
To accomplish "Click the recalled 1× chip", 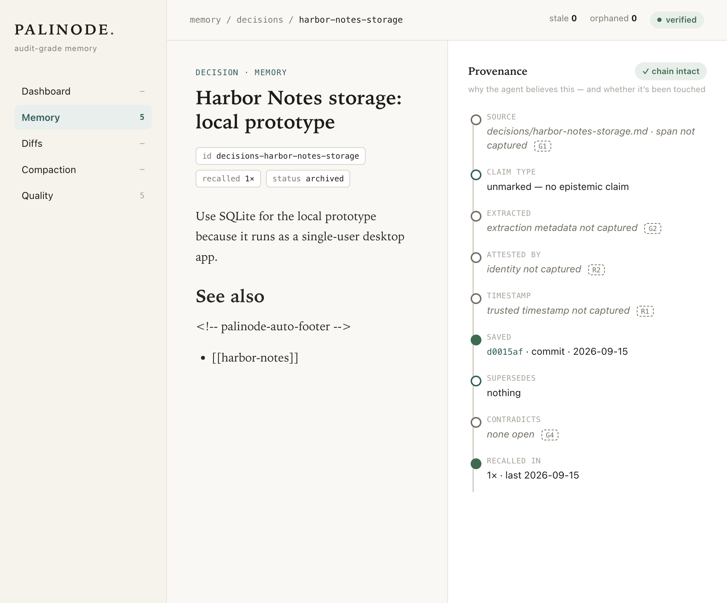I will point(228,178).
